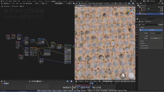Open the Global transform orientation dropdown

pyautogui.click(x=107, y=3)
